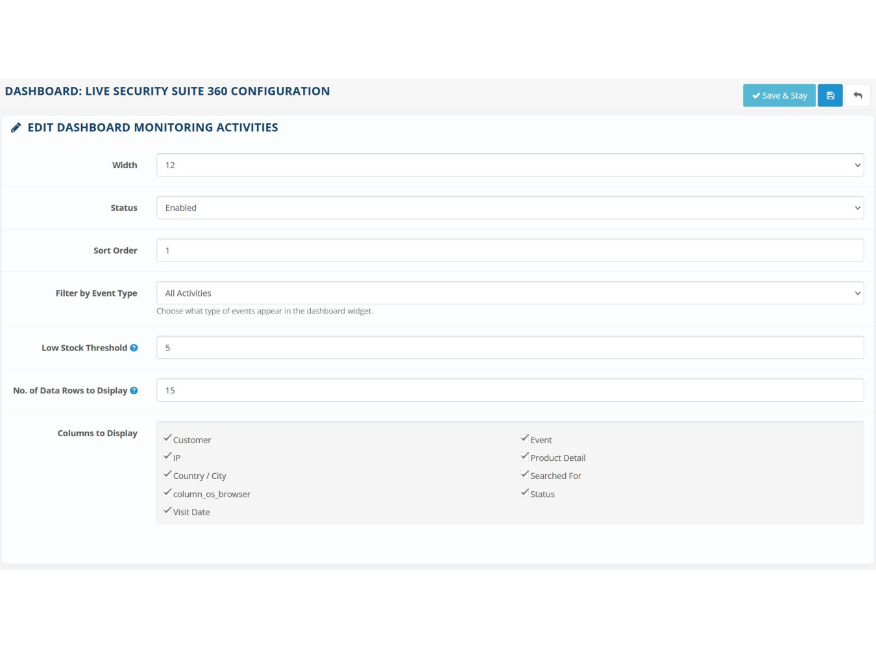
Task: Click the Save & Stay button
Action: click(x=779, y=95)
